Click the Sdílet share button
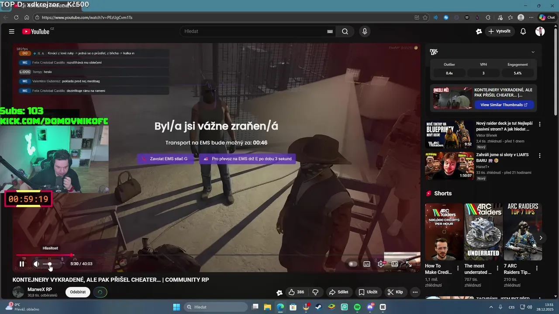 (339, 292)
